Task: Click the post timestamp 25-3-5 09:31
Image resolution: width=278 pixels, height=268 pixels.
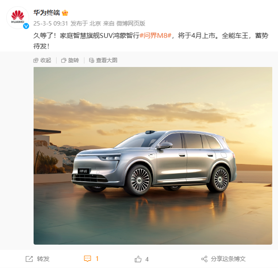Action: [x=51, y=23]
